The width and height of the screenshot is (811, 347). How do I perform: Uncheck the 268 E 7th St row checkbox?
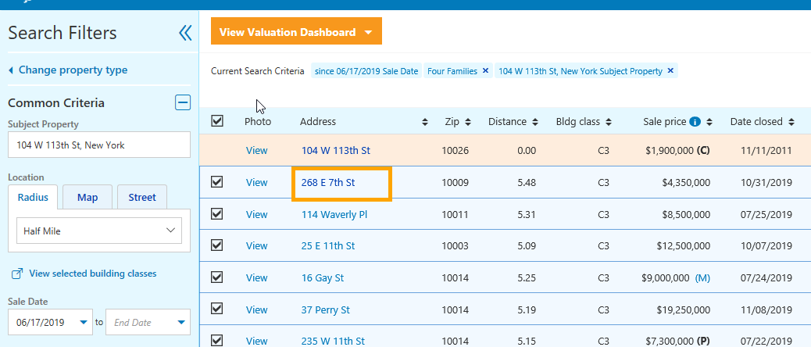coord(217,182)
